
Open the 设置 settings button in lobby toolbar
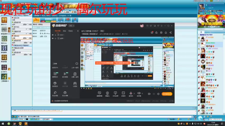point(75,20)
